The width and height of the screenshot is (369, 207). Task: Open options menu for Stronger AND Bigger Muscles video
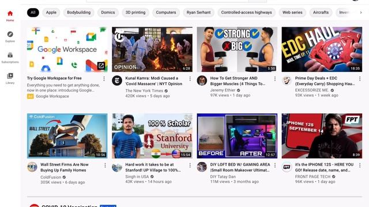(274, 79)
